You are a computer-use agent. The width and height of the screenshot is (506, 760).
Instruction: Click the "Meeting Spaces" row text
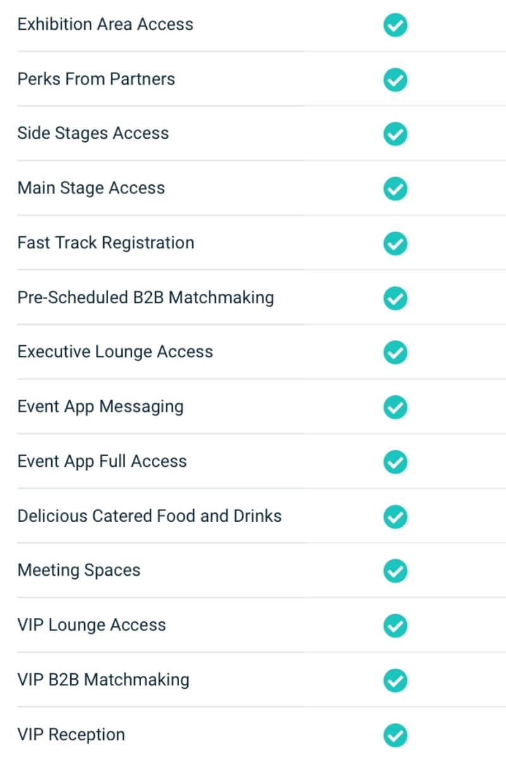pos(78,570)
